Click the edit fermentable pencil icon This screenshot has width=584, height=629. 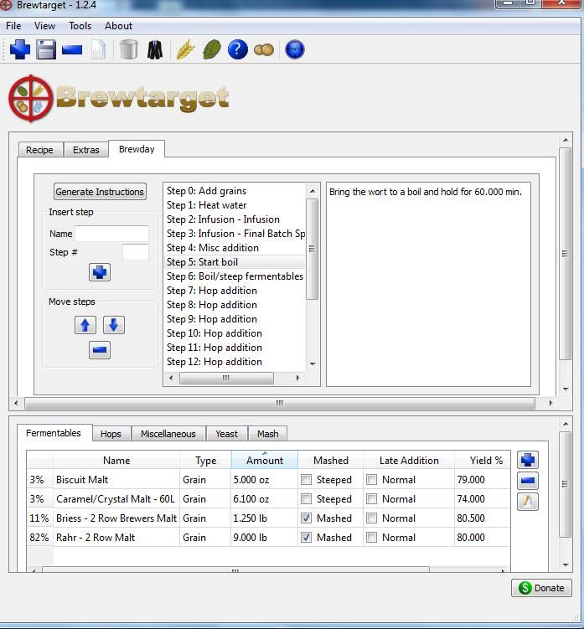(x=528, y=501)
